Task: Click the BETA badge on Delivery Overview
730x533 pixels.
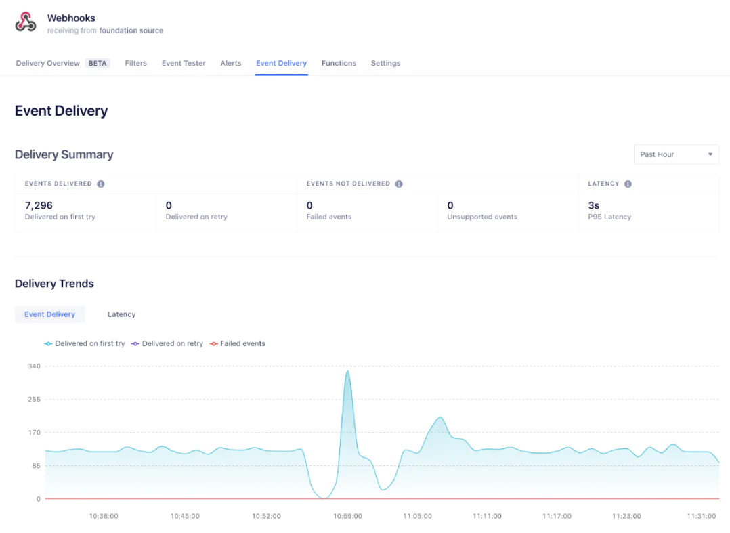Action: 98,63
